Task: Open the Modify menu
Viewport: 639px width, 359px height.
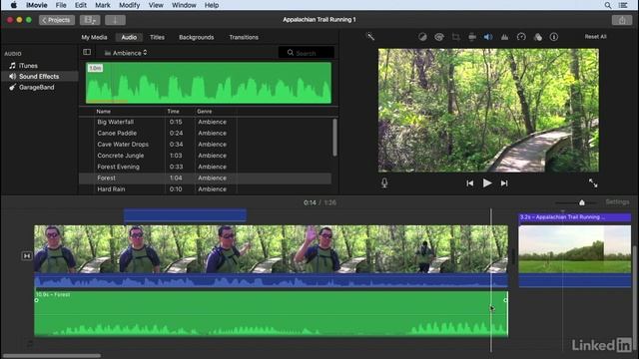Action: (129, 5)
